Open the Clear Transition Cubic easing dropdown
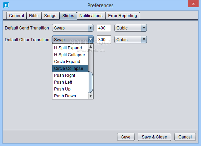This screenshot has height=146, width=201. (x=130, y=39)
